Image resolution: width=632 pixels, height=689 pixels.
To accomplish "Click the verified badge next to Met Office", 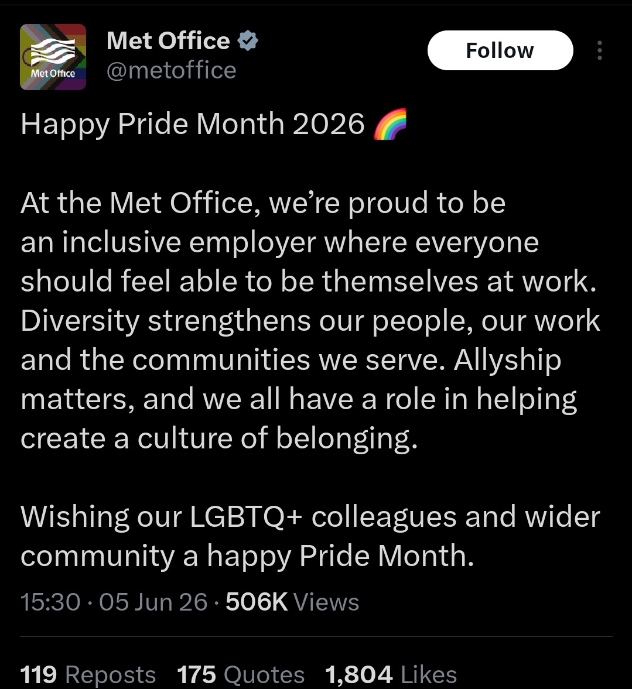I will (248, 41).
